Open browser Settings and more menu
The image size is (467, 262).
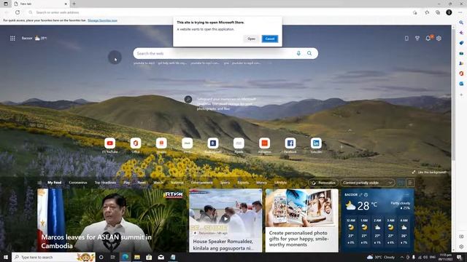point(460,12)
